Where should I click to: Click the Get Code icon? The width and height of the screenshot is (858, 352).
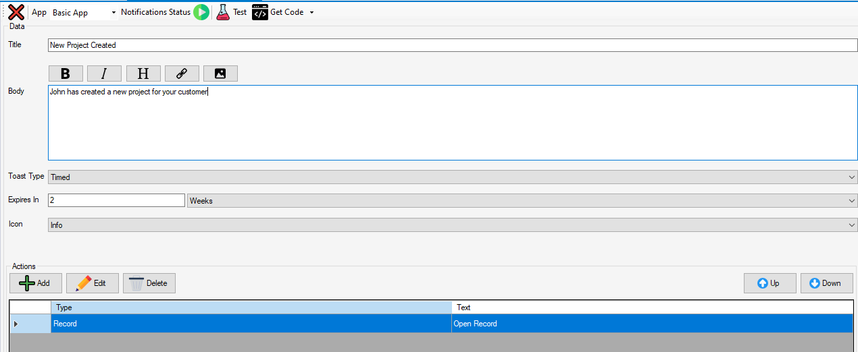(260, 12)
